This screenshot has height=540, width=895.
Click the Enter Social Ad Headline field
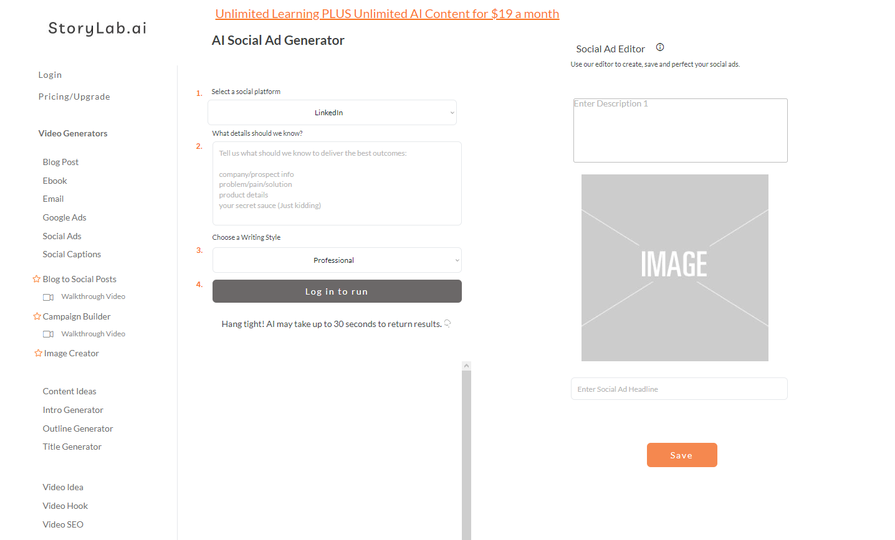click(679, 389)
